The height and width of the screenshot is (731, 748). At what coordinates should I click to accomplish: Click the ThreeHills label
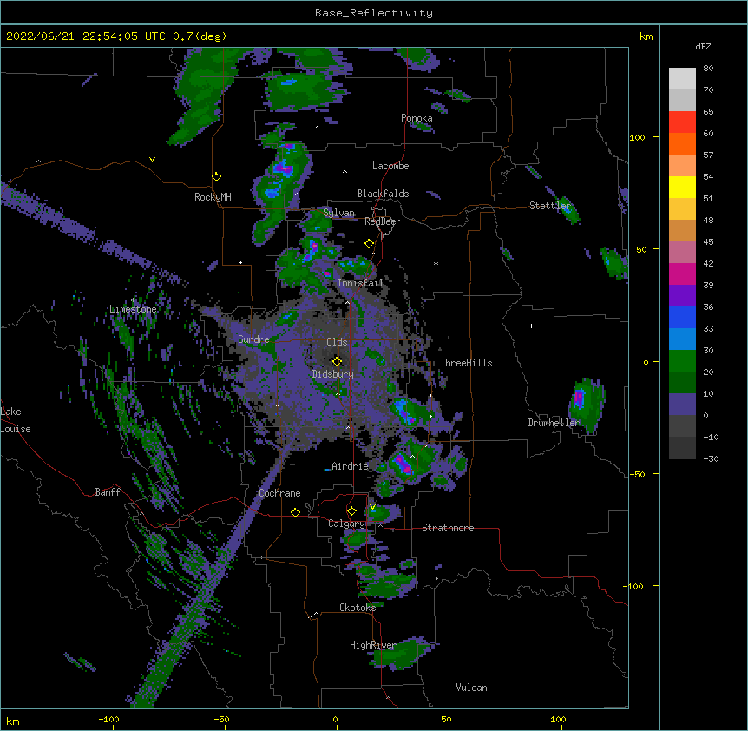tap(466, 363)
